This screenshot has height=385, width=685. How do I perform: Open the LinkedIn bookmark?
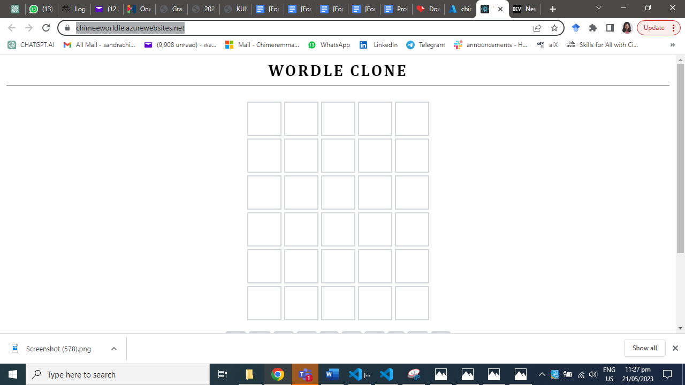(x=378, y=45)
